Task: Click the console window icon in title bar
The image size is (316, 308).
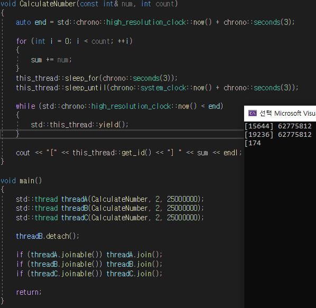Action: [x=252, y=113]
